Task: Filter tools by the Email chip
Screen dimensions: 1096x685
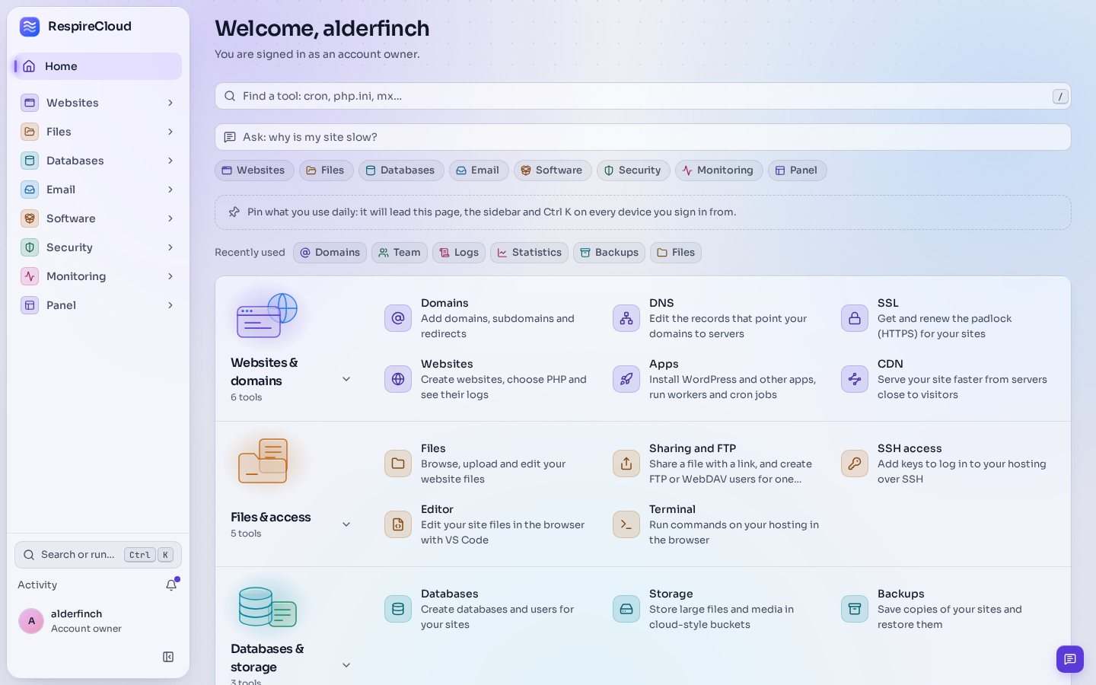Action: coord(479,170)
